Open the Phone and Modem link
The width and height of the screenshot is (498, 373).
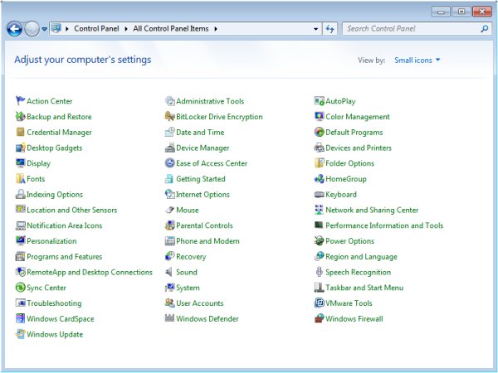point(207,240)
